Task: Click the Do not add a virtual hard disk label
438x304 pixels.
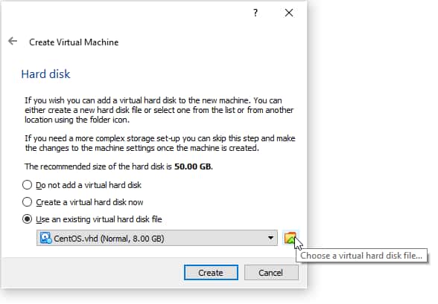Action: click(89, 185)
